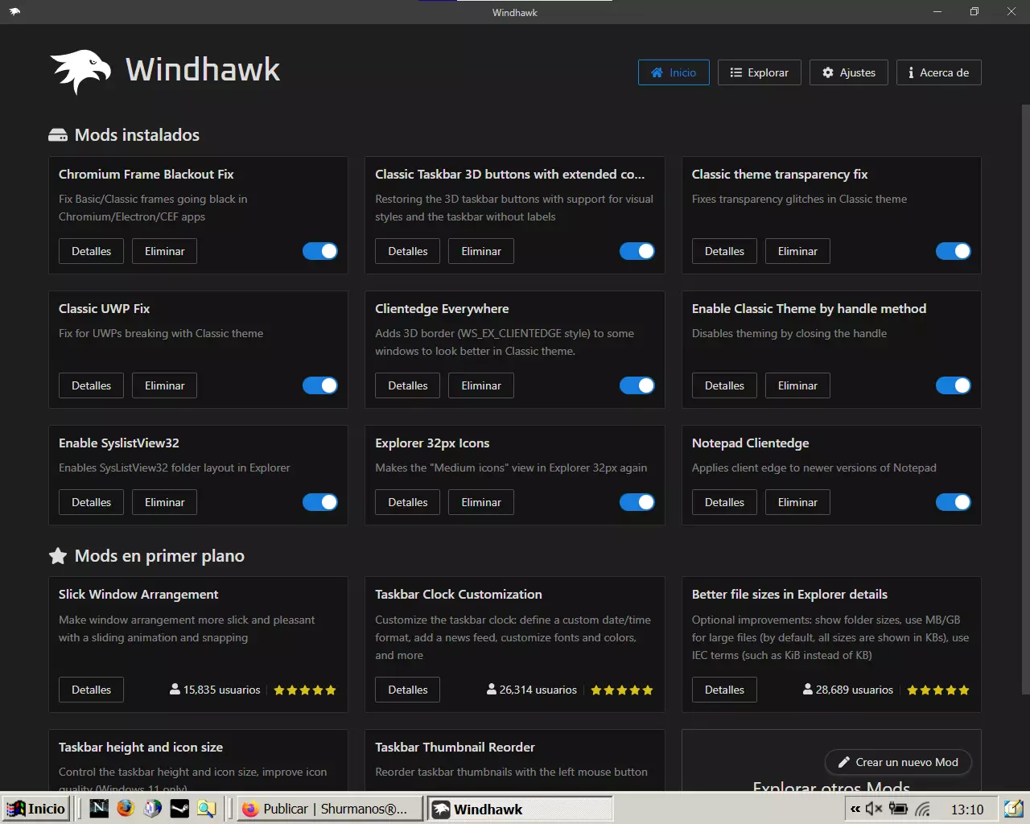Viewport: 1030px width, 824px height.
Task: Open the Explorar tab
Action: [x=759, y=72]
